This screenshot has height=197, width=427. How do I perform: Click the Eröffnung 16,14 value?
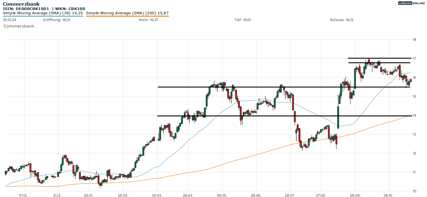[56, 20]
